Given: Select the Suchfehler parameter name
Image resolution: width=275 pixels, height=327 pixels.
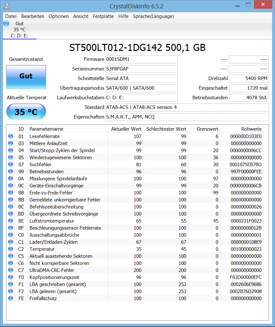Looking at the screenshot, I should click(x=40, y=165).
